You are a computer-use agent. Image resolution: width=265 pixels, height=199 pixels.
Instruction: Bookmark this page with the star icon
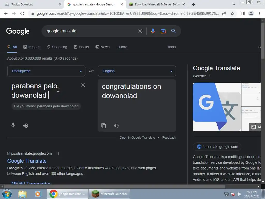(x=232, y=13)
